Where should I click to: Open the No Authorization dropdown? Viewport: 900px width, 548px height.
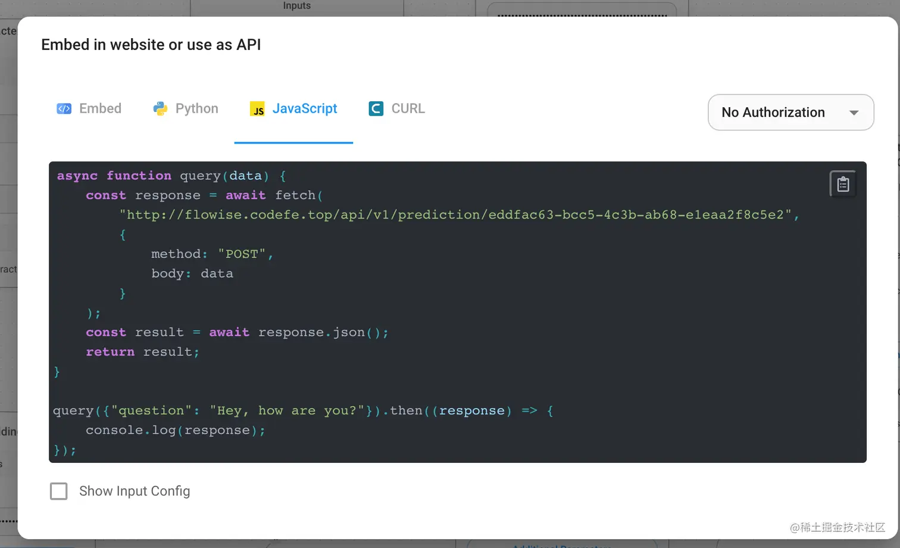(x=773, y=113)
